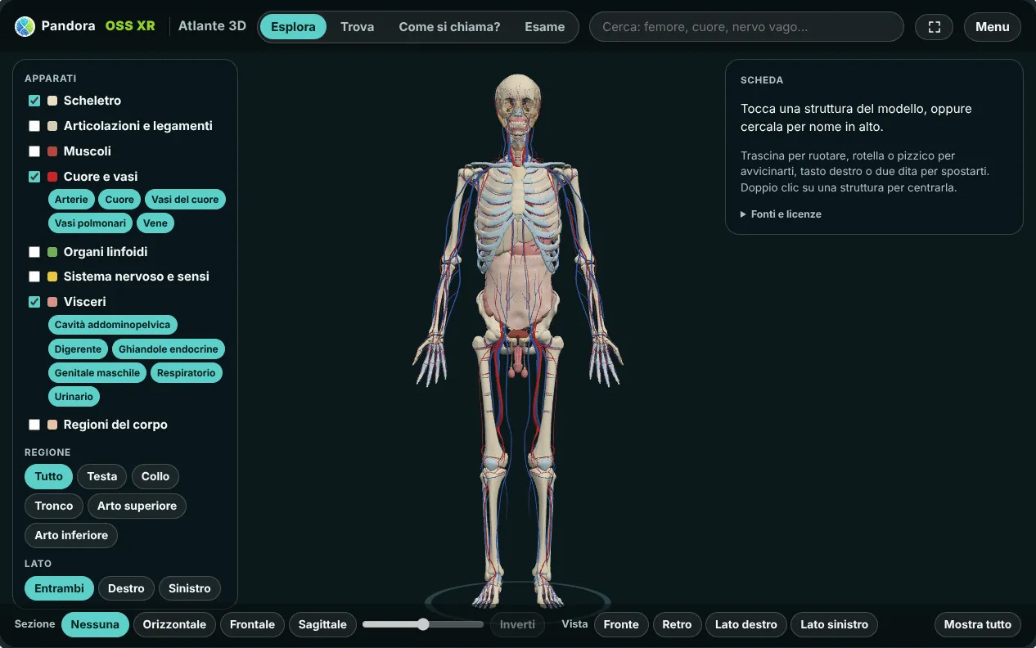Select the Arto inferiore region
The width and height of the screenshot is (1036, 648).
pyautogui.click(x=71, y=535)
